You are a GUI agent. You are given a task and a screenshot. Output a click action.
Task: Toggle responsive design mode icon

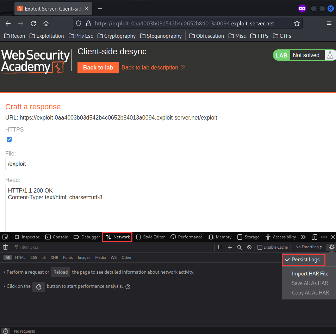[x=315, y=237]
